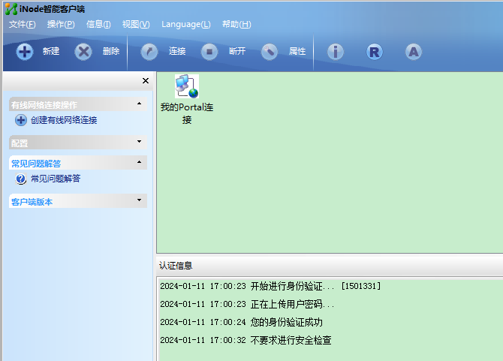The width and height of the screenshot is (503, 361).
Task: Close the left sidebar panel with X
Action: coord(146,81)
